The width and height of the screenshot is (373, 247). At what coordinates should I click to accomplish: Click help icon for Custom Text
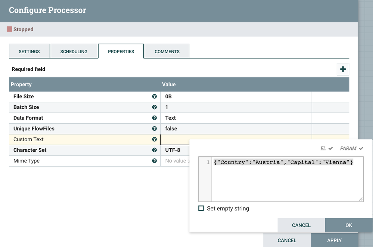155,139
